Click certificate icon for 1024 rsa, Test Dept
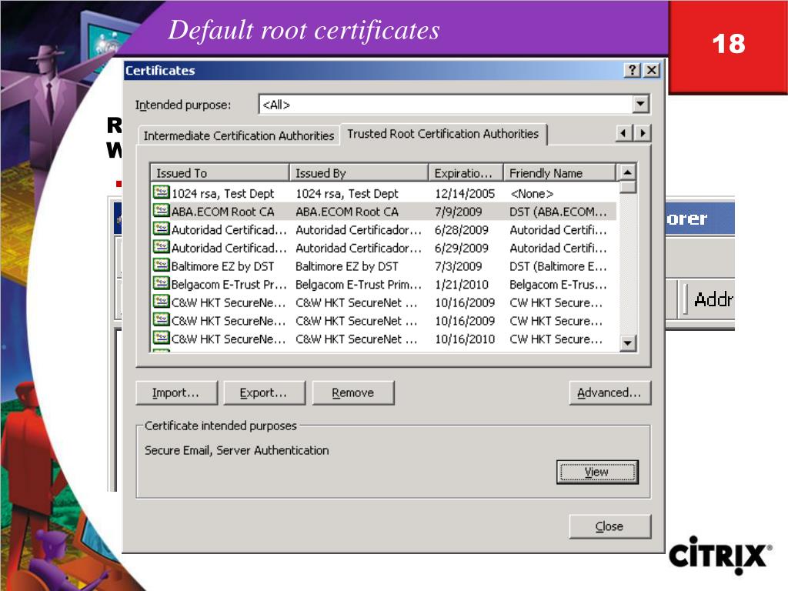The image size is (788, 591). [x=161, y=192]
